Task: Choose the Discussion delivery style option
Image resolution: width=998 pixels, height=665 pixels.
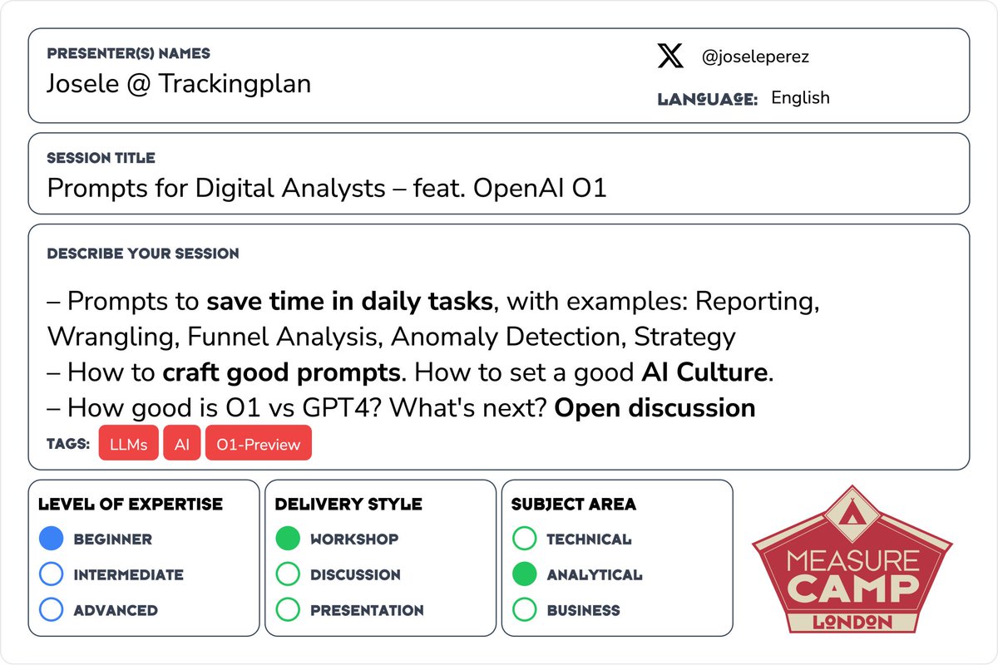Action: pos(288,574)
